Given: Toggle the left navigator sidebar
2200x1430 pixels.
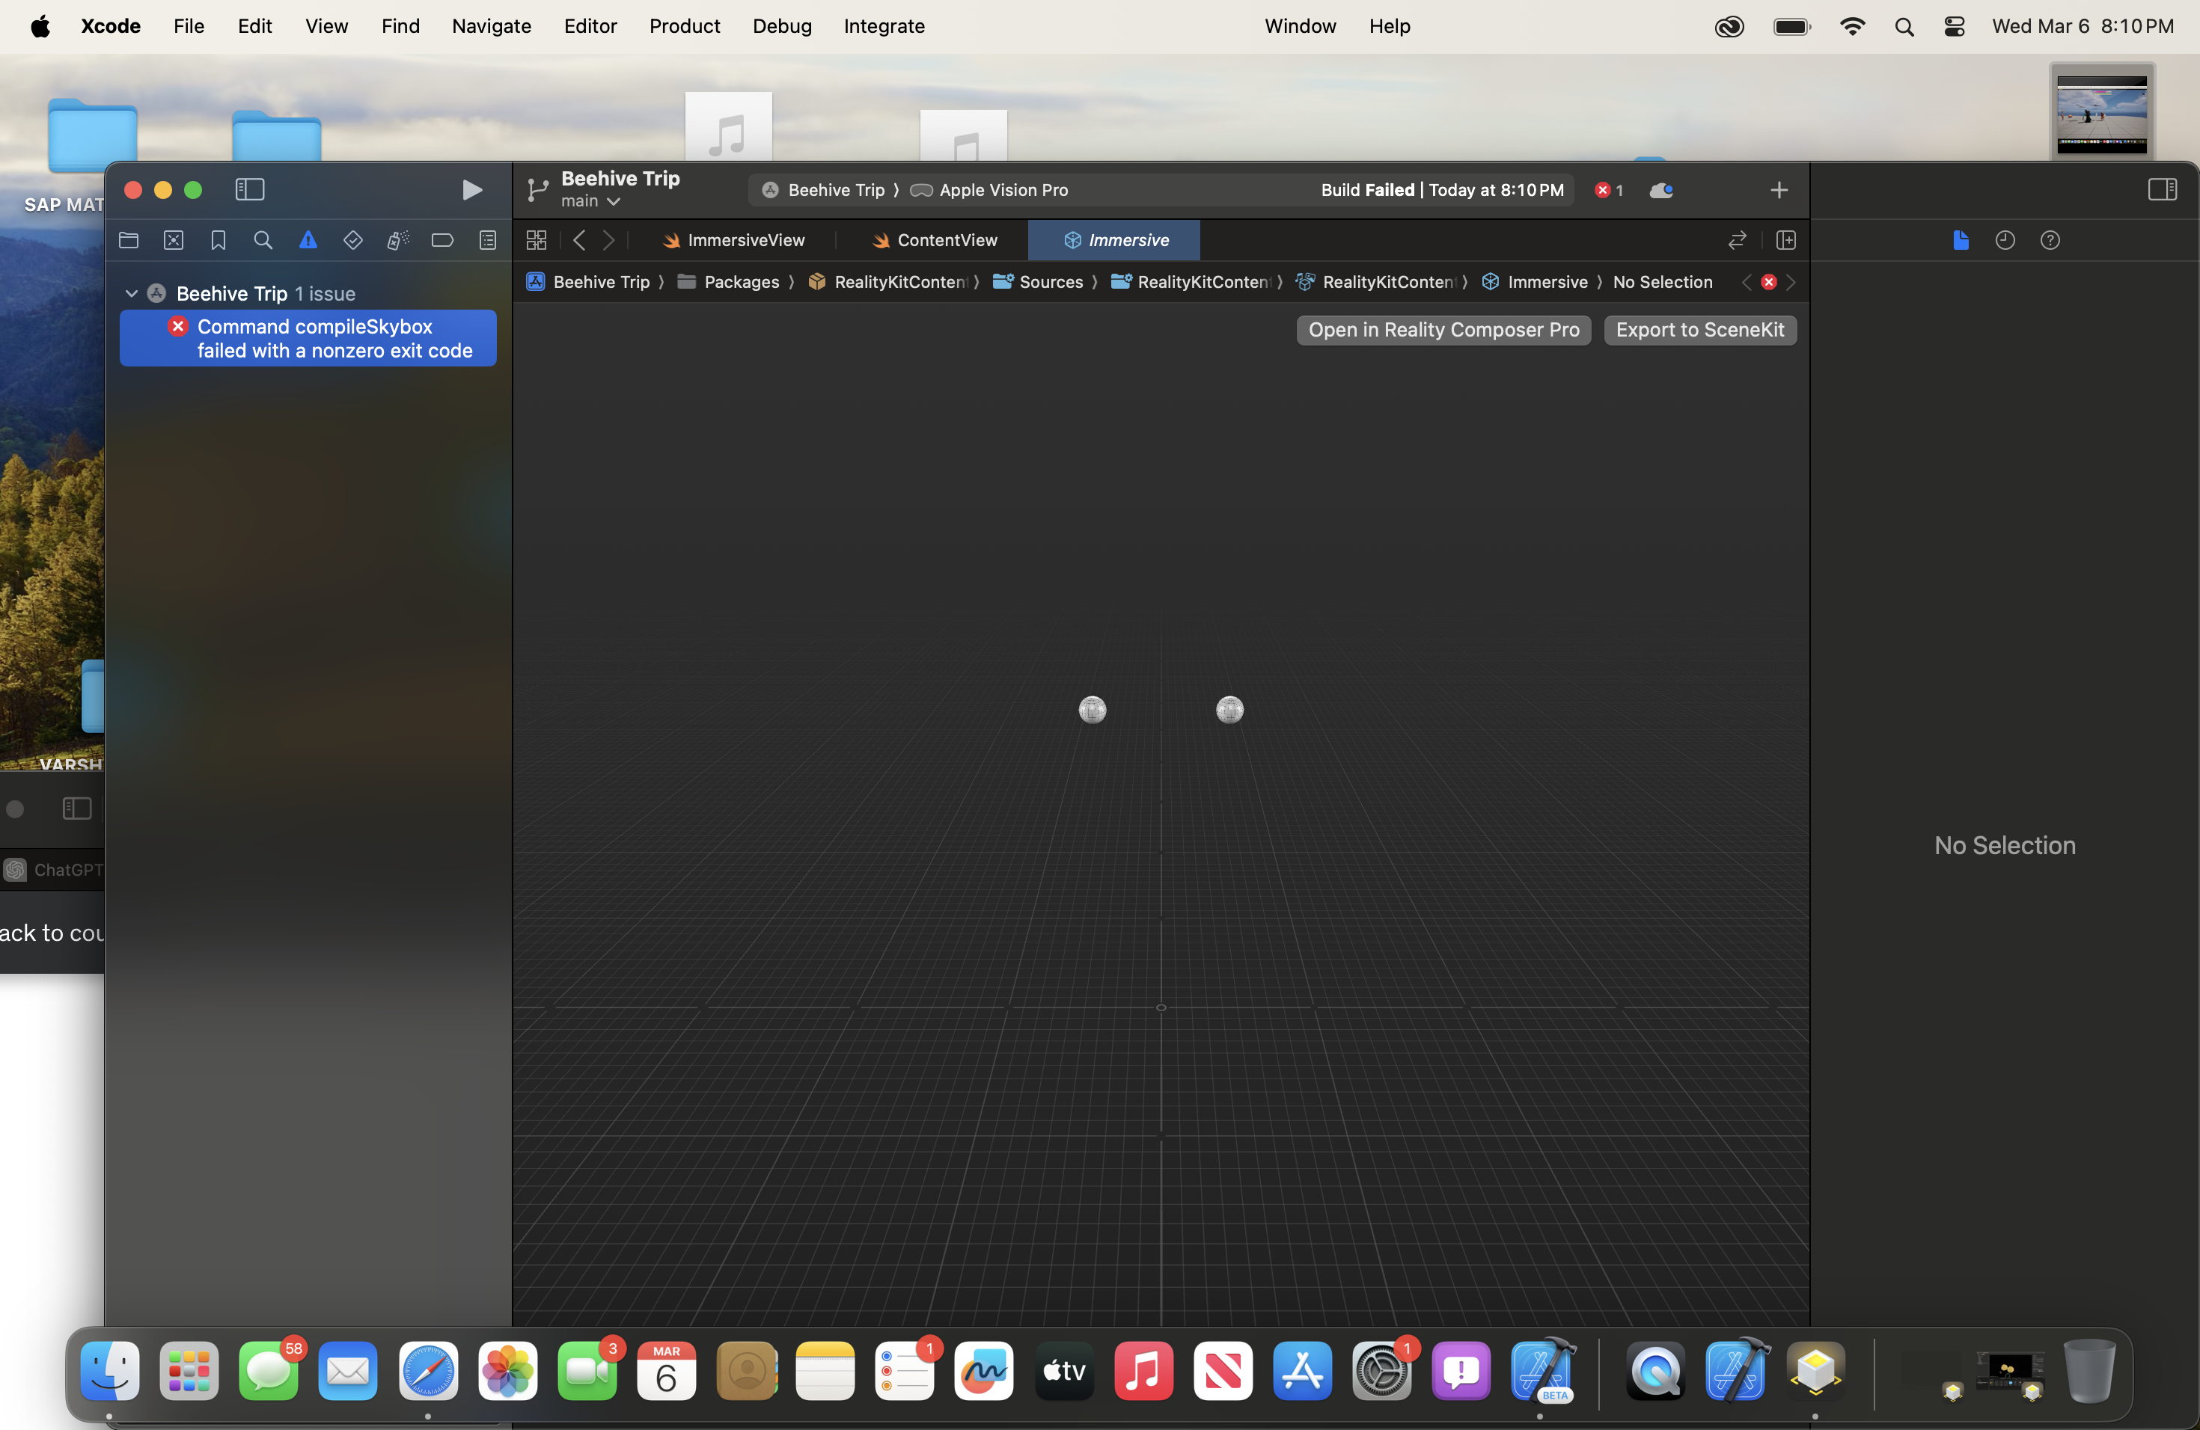Looking at the screenshot, I should pos(250,189).
